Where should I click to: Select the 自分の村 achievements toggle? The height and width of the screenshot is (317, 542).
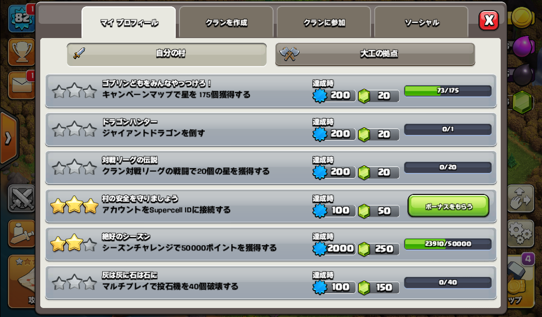tap(167, 54)
